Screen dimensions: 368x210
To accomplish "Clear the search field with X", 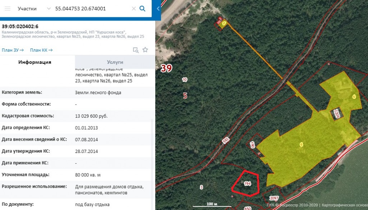I will pos(134,9).
